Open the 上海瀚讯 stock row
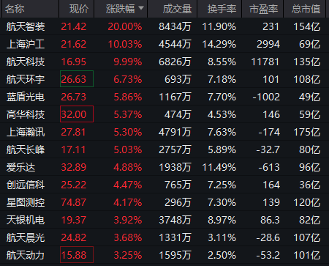Viewport: 329px width, 266px height. (164, 132)
